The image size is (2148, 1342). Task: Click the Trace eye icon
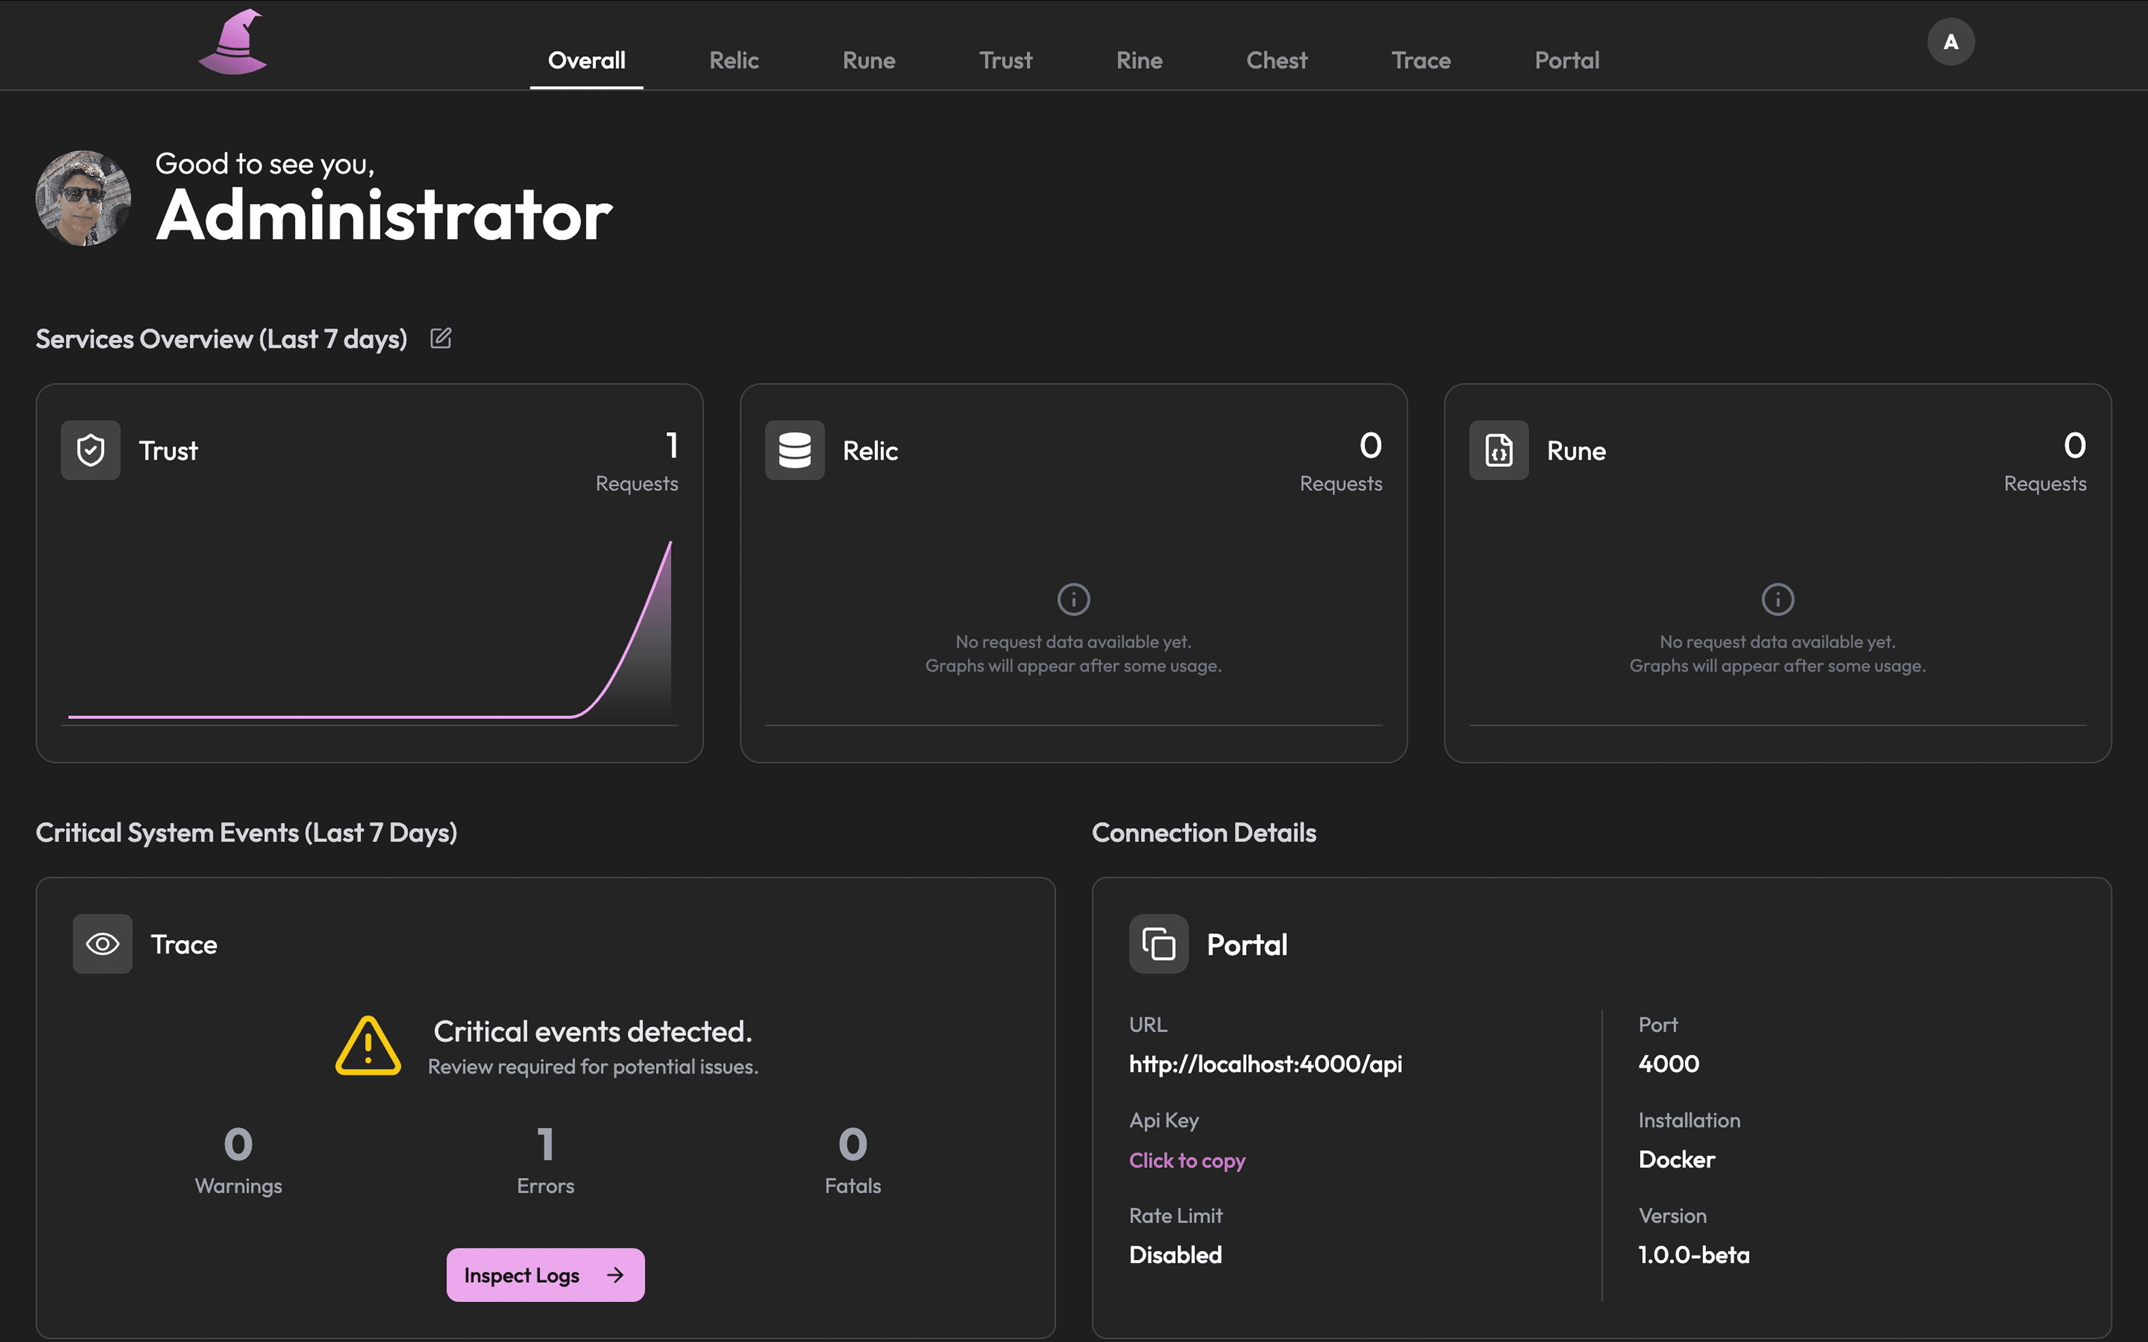pyautogui.click(x=102, y=943)
